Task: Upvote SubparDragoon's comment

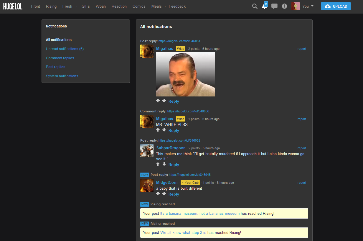Action: click(x=158, y=164)
